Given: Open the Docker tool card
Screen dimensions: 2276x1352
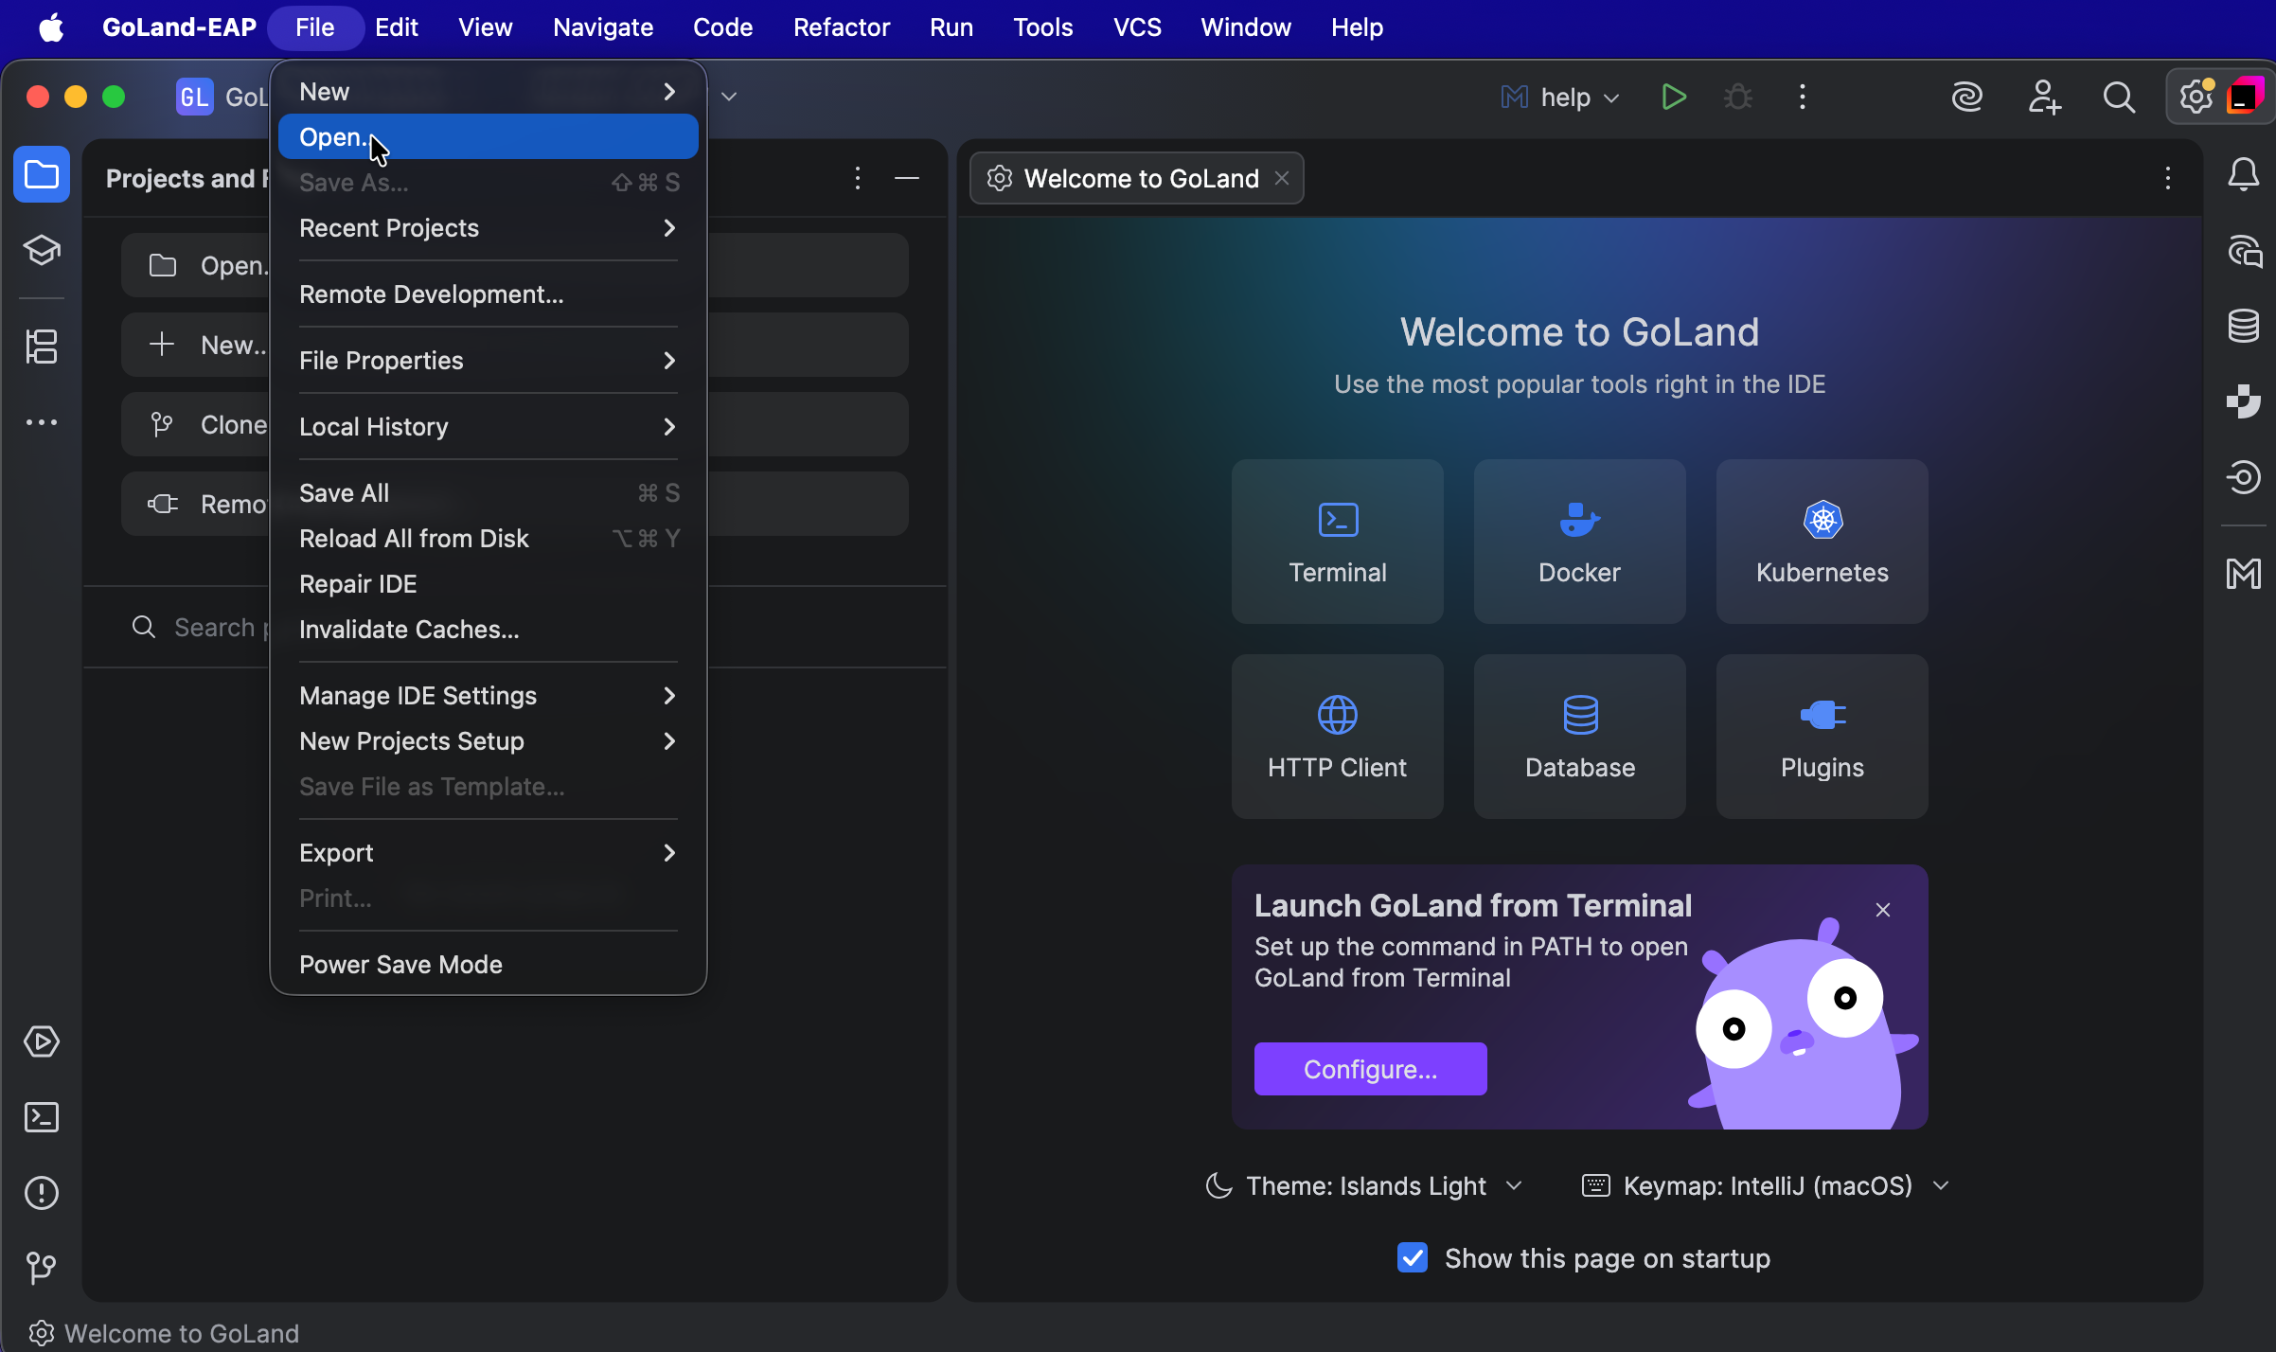Looking at the screenshot, I should click(1577, 542).
